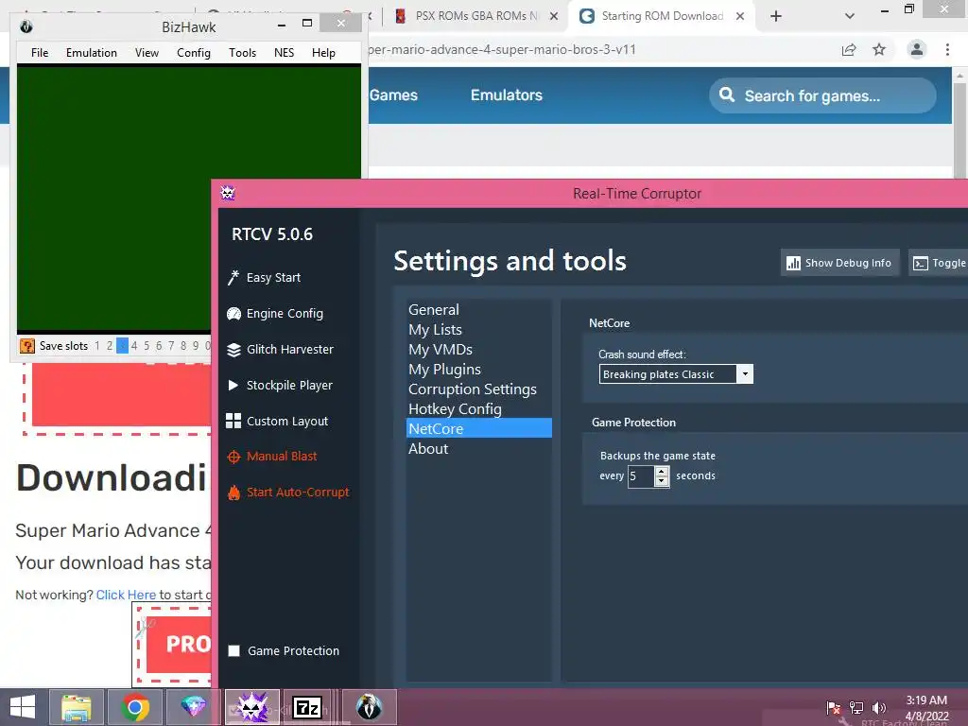Screen dimensions: 968x726
Task: Open BizHawk Tools menu
Action: [243, 53]
